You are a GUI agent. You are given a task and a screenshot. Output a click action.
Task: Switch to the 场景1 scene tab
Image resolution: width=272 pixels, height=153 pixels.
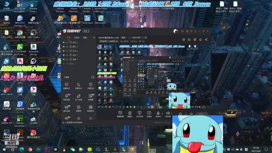pos(85,37)
